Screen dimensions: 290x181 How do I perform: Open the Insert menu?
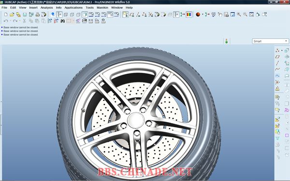coord(33,8)
